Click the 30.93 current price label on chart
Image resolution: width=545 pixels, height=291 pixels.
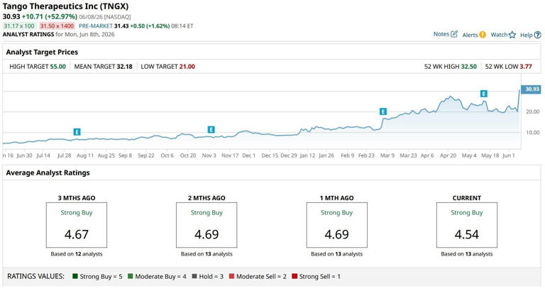531,89
